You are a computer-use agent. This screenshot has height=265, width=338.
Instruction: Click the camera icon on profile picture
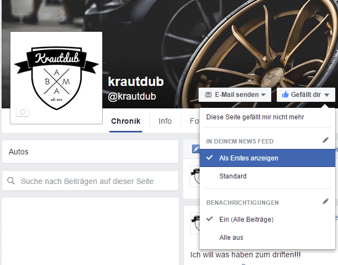[22, 111]
